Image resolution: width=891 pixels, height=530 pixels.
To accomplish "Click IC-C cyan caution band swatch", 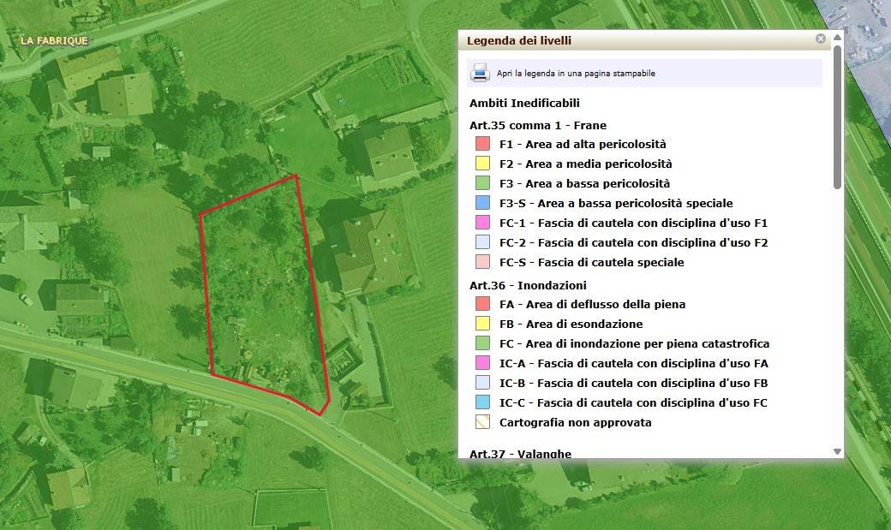I will pyautogui.click(x=482, y=402).
